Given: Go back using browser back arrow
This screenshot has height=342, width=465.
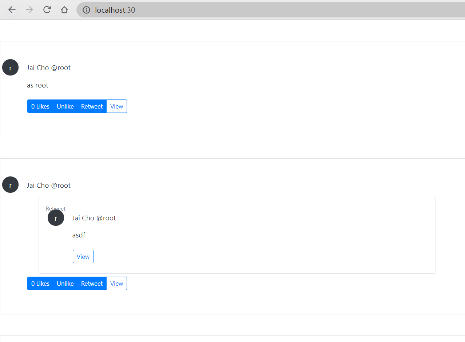Looking at the screenshot, I should pyautogui.click(x=12, y=10).
